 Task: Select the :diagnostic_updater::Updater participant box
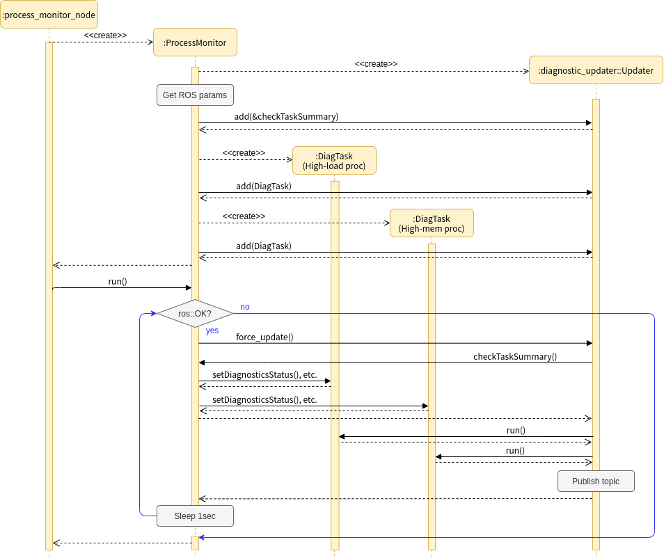pyautogui.click(x=596, y=70)
